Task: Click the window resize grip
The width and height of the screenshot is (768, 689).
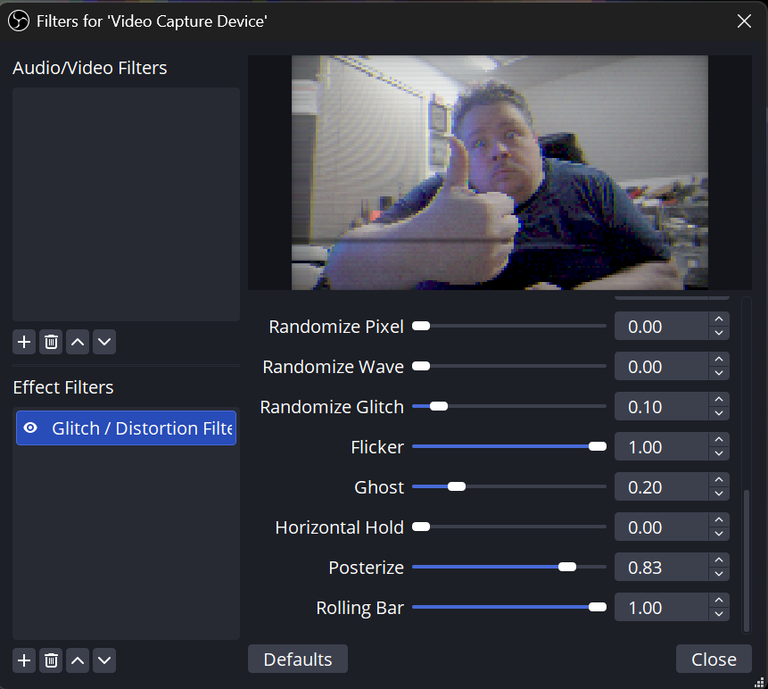Action: tap(760, 682)
